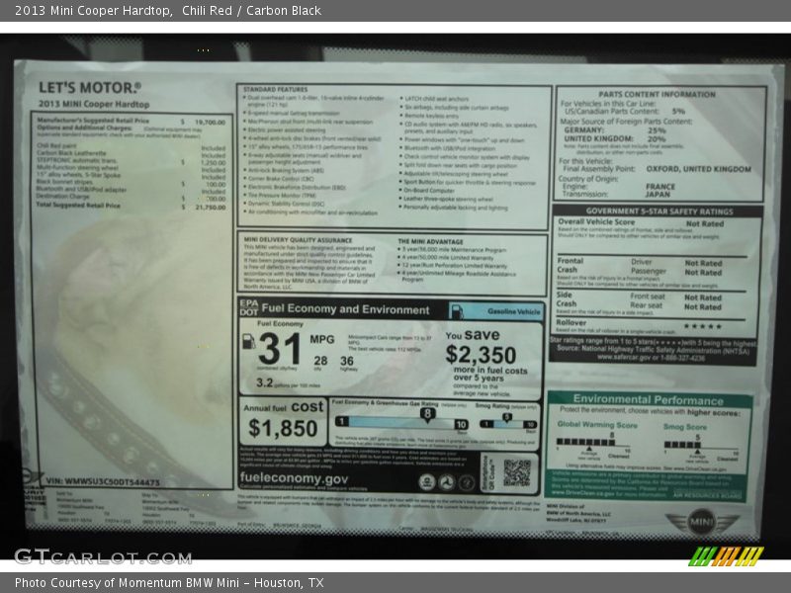Click the 'Gasoline Vehicle' label
The width and height of the screenshot is (791, 593).
point(513,311)
